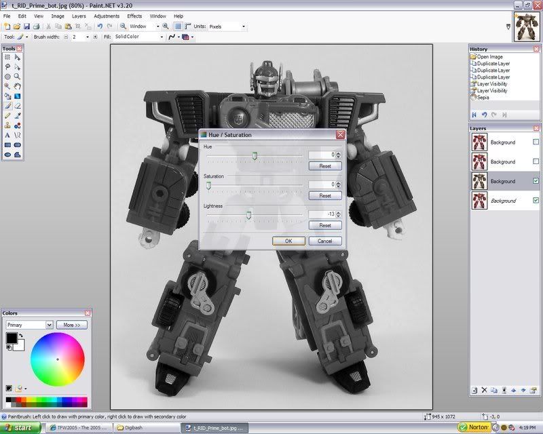Click the More >> button in Colors
The width and height of the screenshot is (543, 434).
click(x=72, y=325)
